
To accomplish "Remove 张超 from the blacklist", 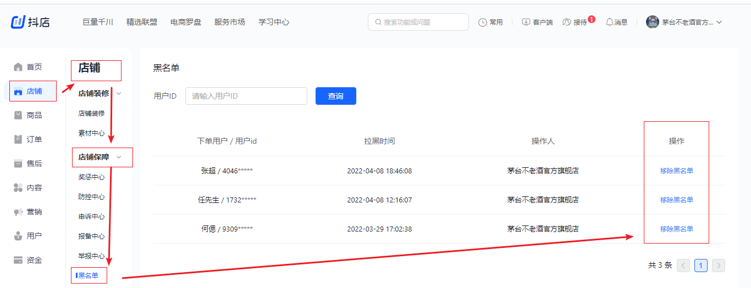I will coord(676,171).
